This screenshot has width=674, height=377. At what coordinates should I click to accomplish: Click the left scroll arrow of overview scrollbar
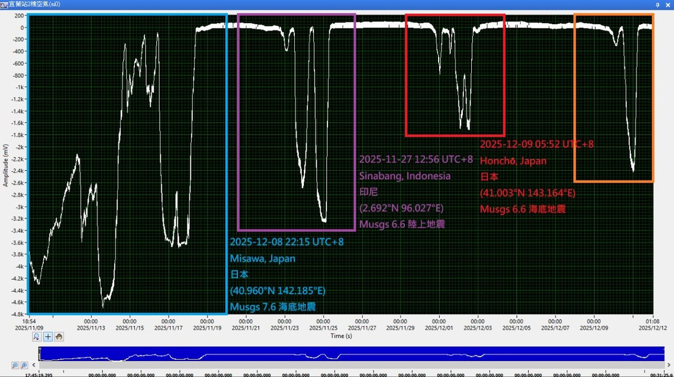(34, 365)
